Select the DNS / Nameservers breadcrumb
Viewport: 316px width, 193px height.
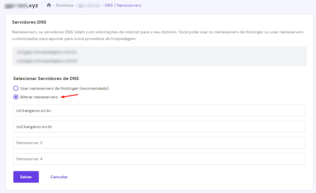click(123, 5)
